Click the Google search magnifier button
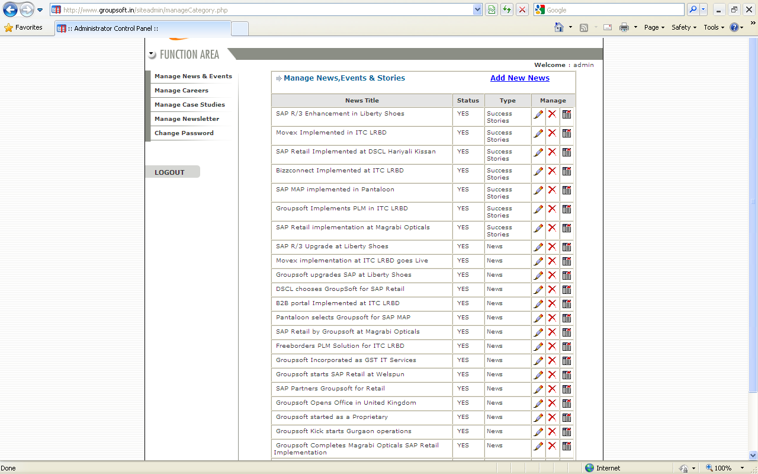This screenshot has width=758, height=474. pyautogui.click(x=692, y=9)
